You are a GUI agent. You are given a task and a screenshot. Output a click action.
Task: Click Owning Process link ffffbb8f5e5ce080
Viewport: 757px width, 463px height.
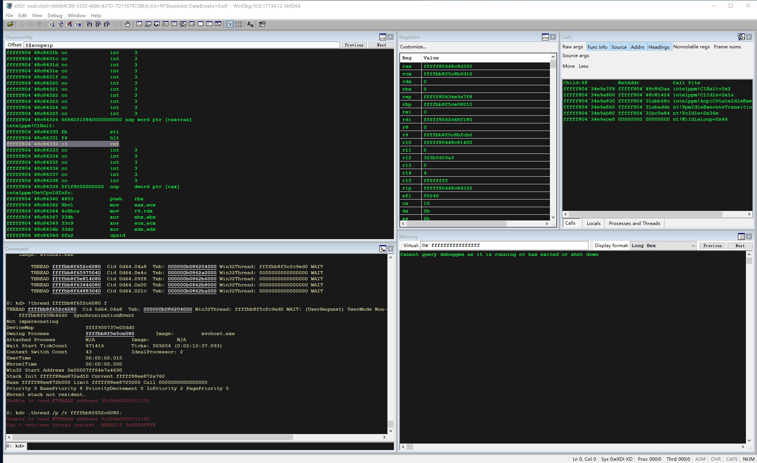110,334
